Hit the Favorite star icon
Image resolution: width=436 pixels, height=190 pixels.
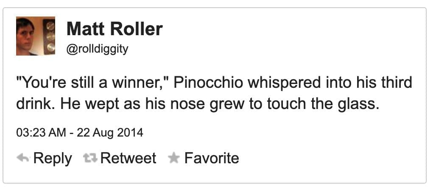tap(173, 158)
